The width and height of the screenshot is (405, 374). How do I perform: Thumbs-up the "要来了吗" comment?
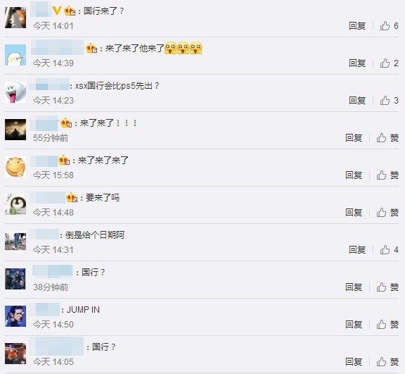pyautogui.click(x=381, y=212)
